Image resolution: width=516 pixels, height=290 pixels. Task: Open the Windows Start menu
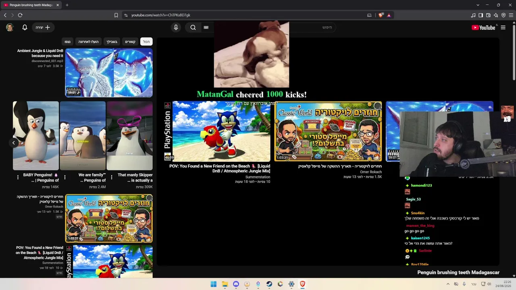214,284
